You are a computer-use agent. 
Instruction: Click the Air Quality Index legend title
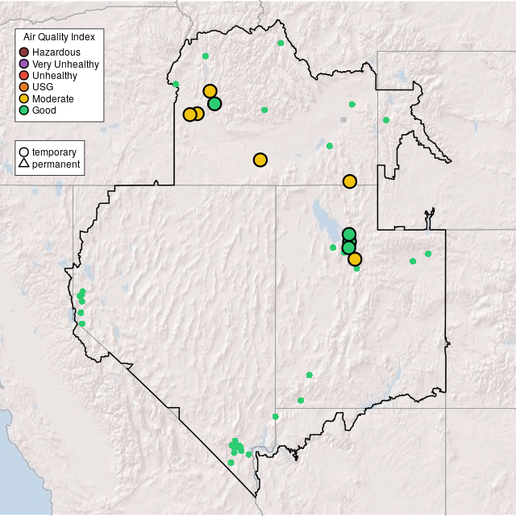(x=59, y=37)
